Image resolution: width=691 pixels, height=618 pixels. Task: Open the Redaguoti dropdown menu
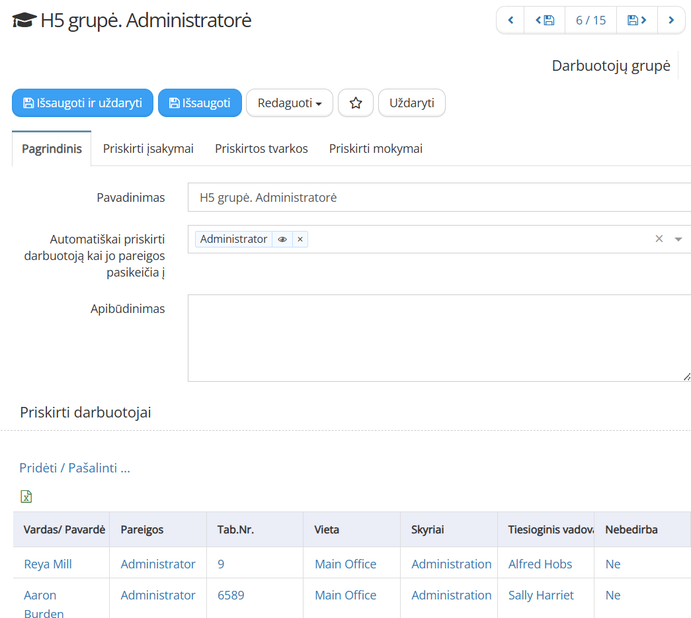pyautogui.click(x=290, y=103)
